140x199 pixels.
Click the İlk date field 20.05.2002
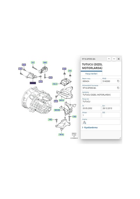[91, 108]
